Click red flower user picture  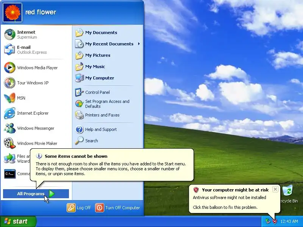pos(12,12)
